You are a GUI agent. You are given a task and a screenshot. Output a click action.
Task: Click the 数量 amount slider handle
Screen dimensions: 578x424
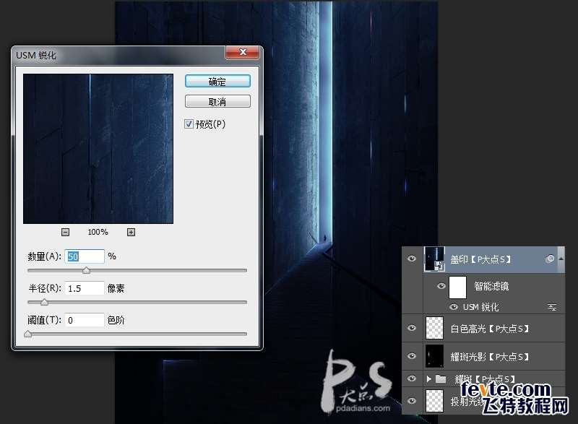pyautogui.click(x=86, y=271)
